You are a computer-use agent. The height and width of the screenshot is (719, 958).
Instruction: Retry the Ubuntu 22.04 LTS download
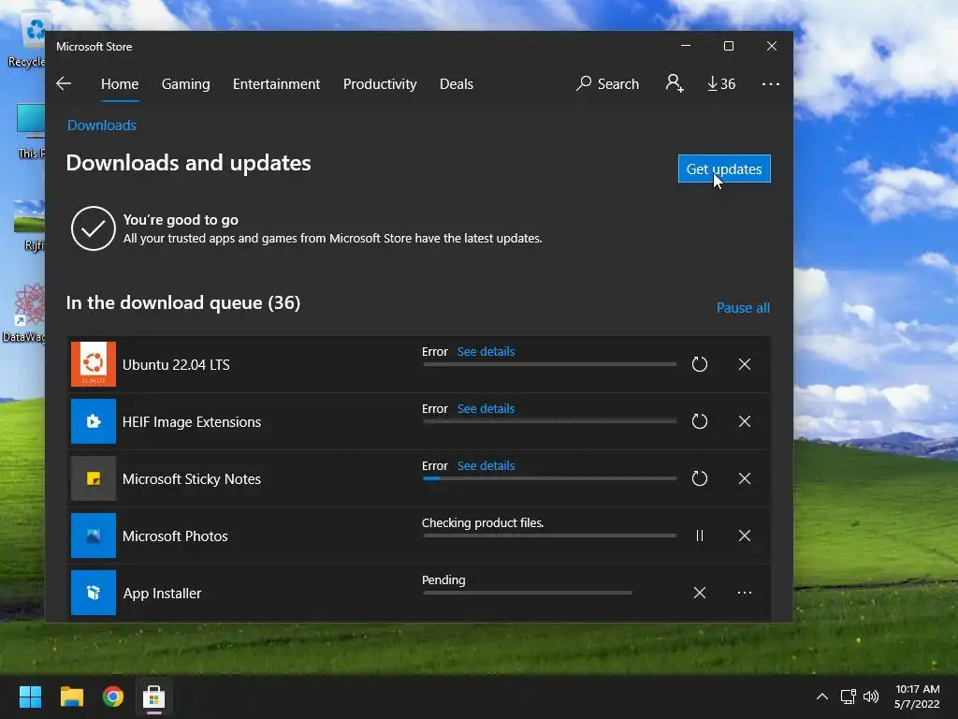700,364
